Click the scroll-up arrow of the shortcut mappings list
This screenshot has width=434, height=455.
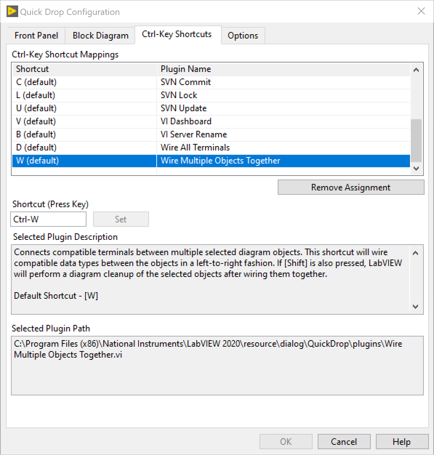[417, 70]
